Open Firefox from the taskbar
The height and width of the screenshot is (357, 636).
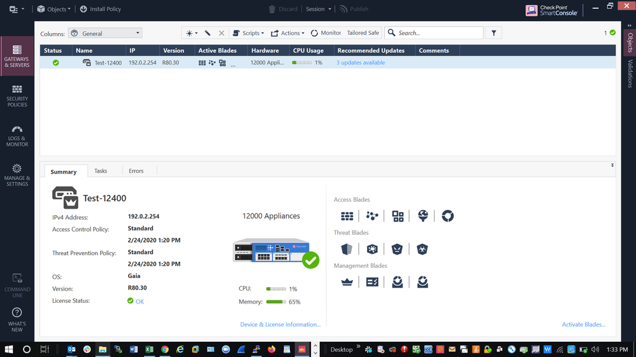[271, 349]
